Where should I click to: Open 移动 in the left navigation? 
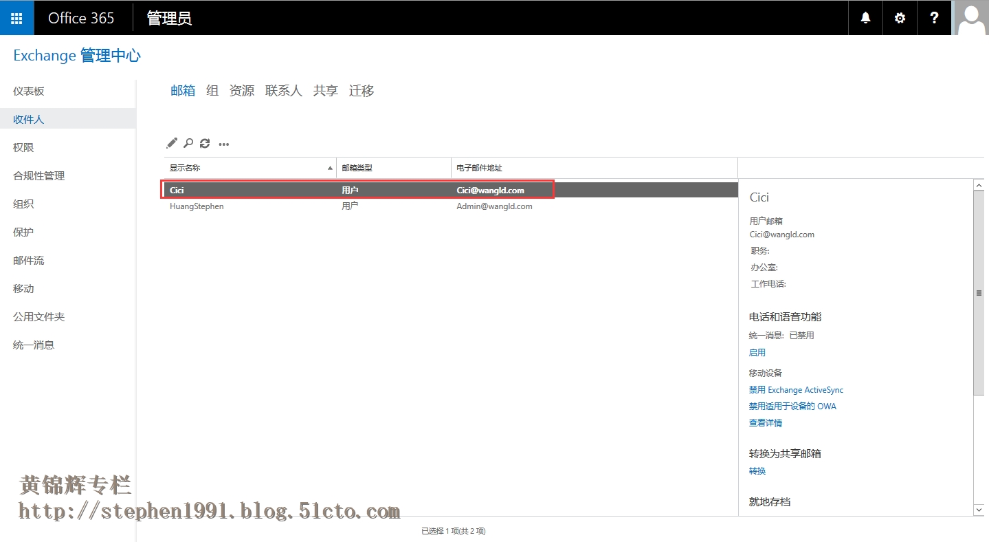point(23,289)
